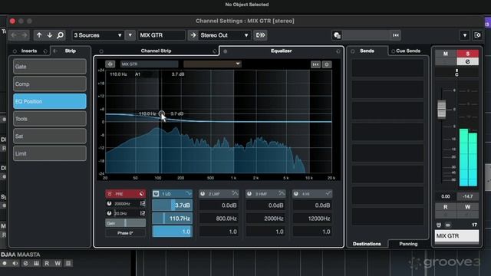Select the EQ Position strip module
The width and height of the screenshot is (491, 276).
tap(50, 101)
